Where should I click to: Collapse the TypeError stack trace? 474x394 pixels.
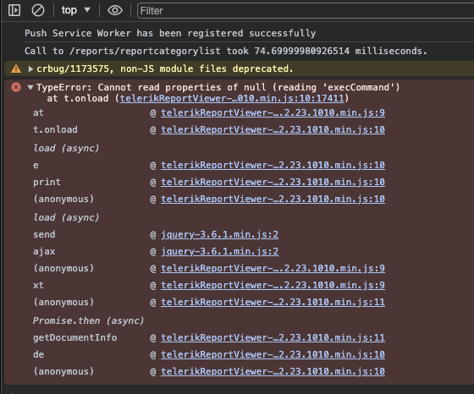pos(30,88)
